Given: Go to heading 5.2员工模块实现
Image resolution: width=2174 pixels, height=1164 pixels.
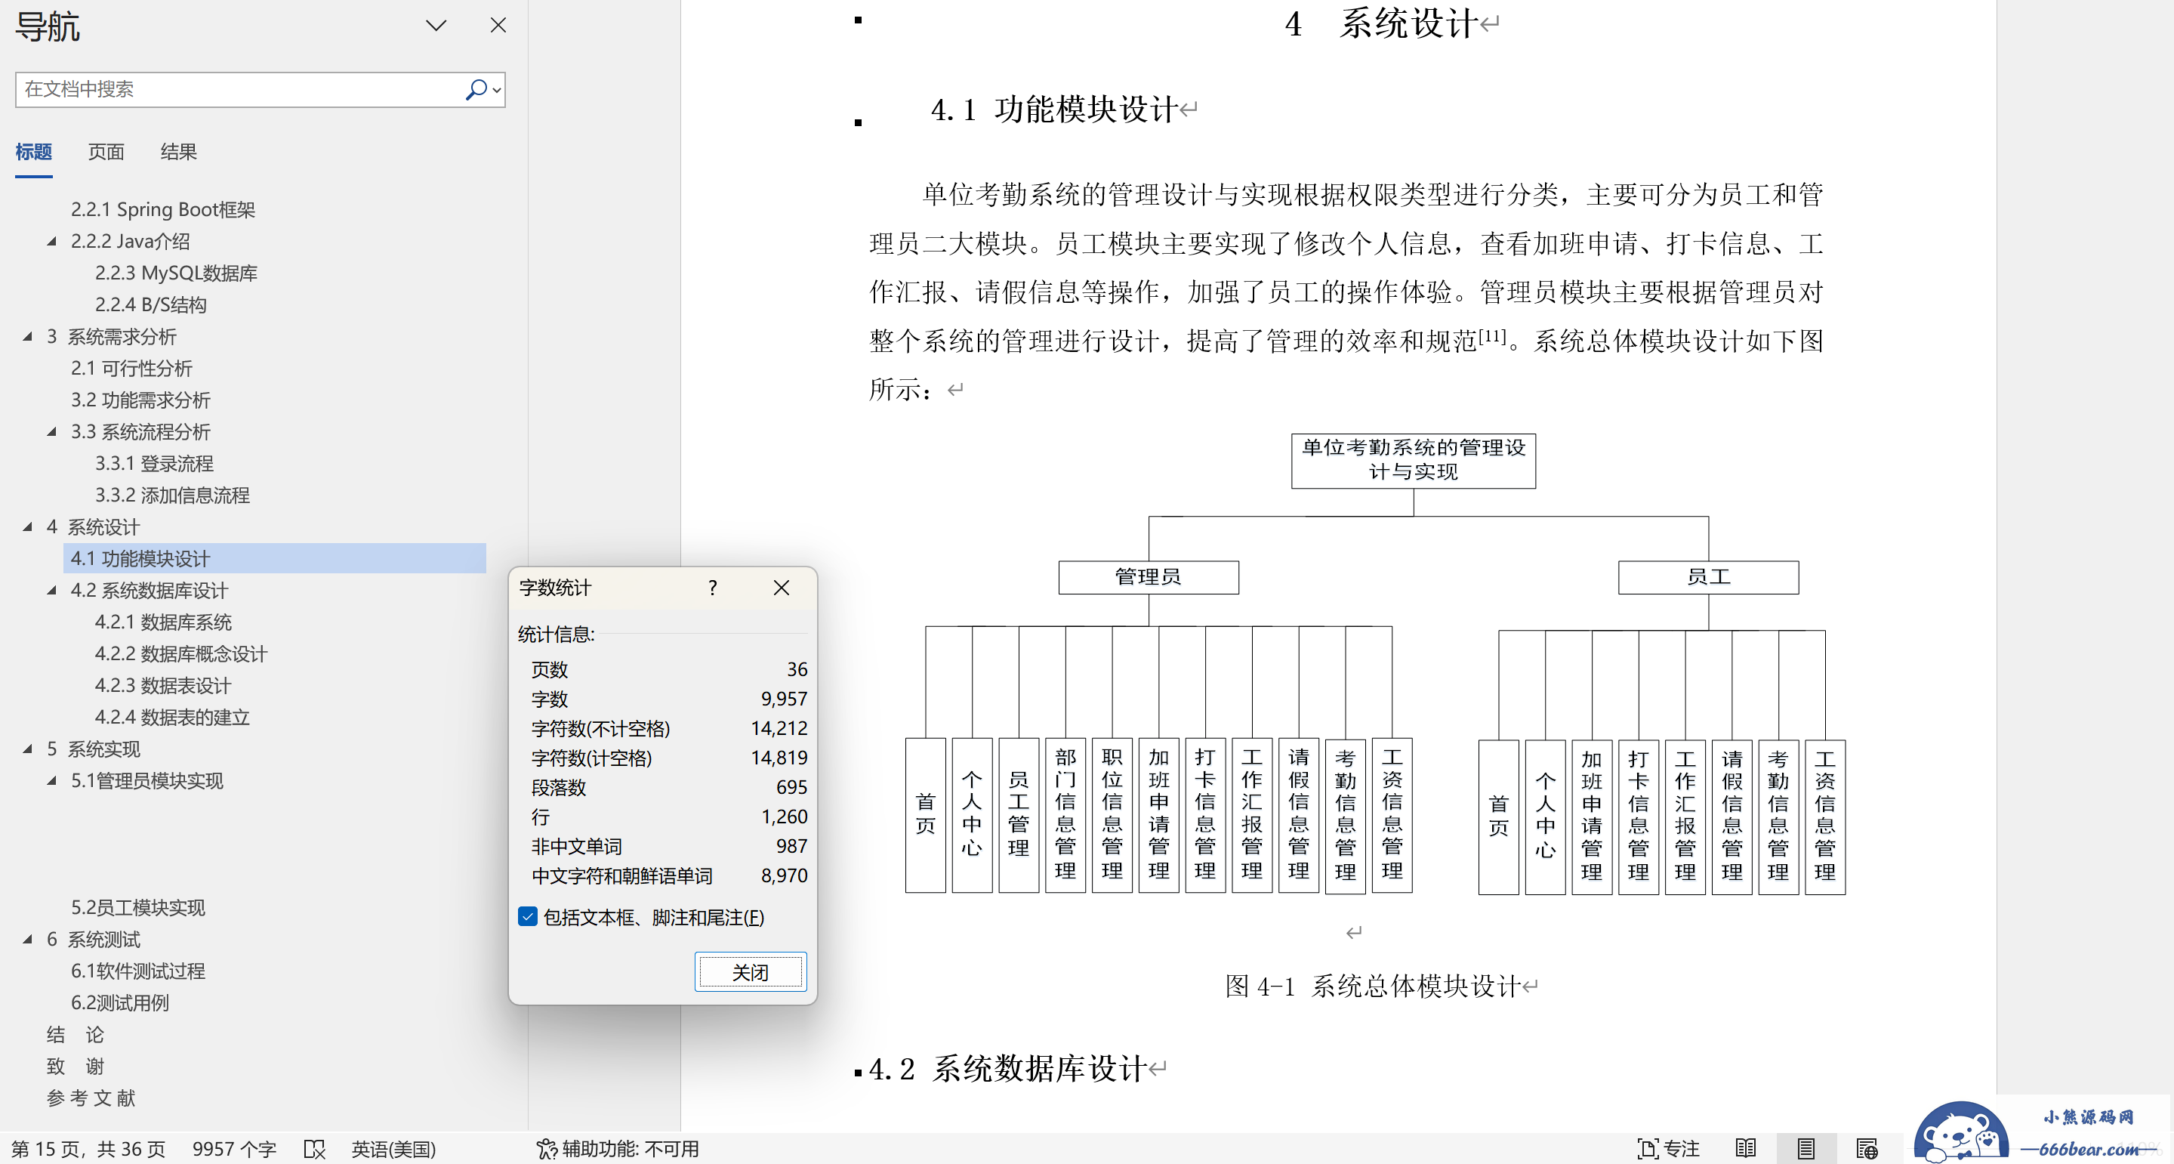Looking at the screenshot, I should point(138,907).
